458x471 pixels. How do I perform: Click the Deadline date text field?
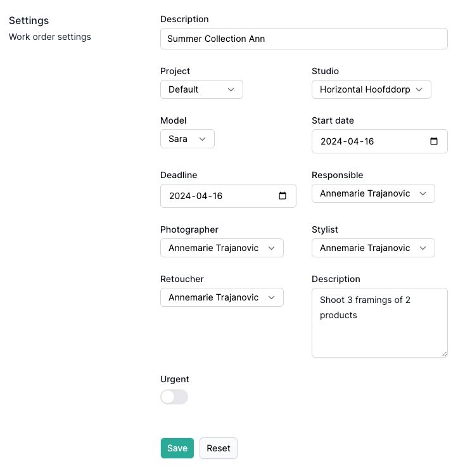point(228,196)
